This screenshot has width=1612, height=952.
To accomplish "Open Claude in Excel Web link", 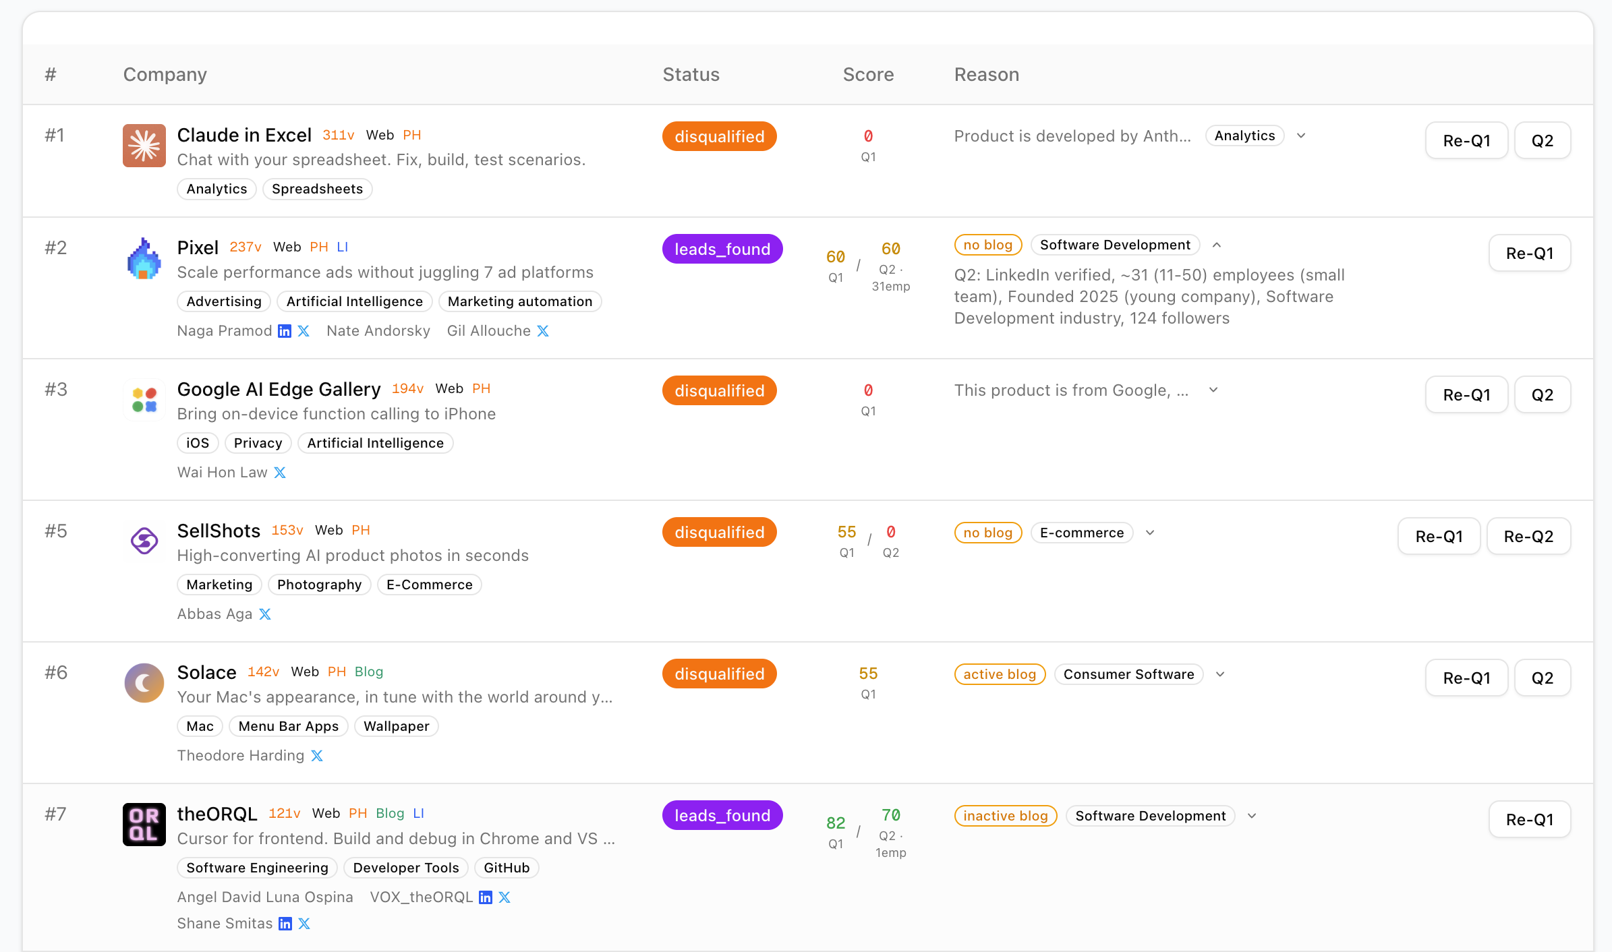I will pos(380,135).
